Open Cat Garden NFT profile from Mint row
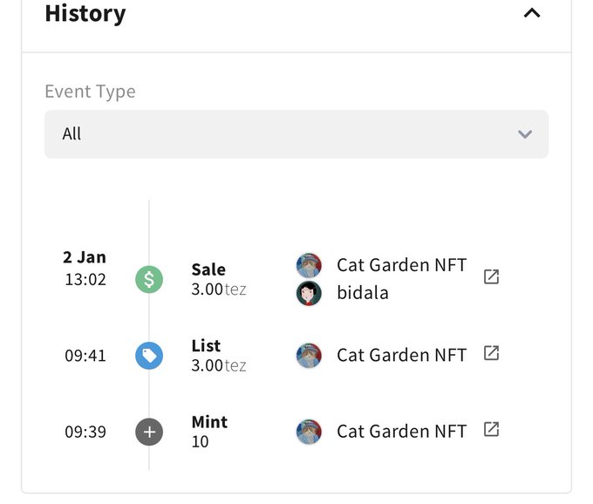 point(401,431)
